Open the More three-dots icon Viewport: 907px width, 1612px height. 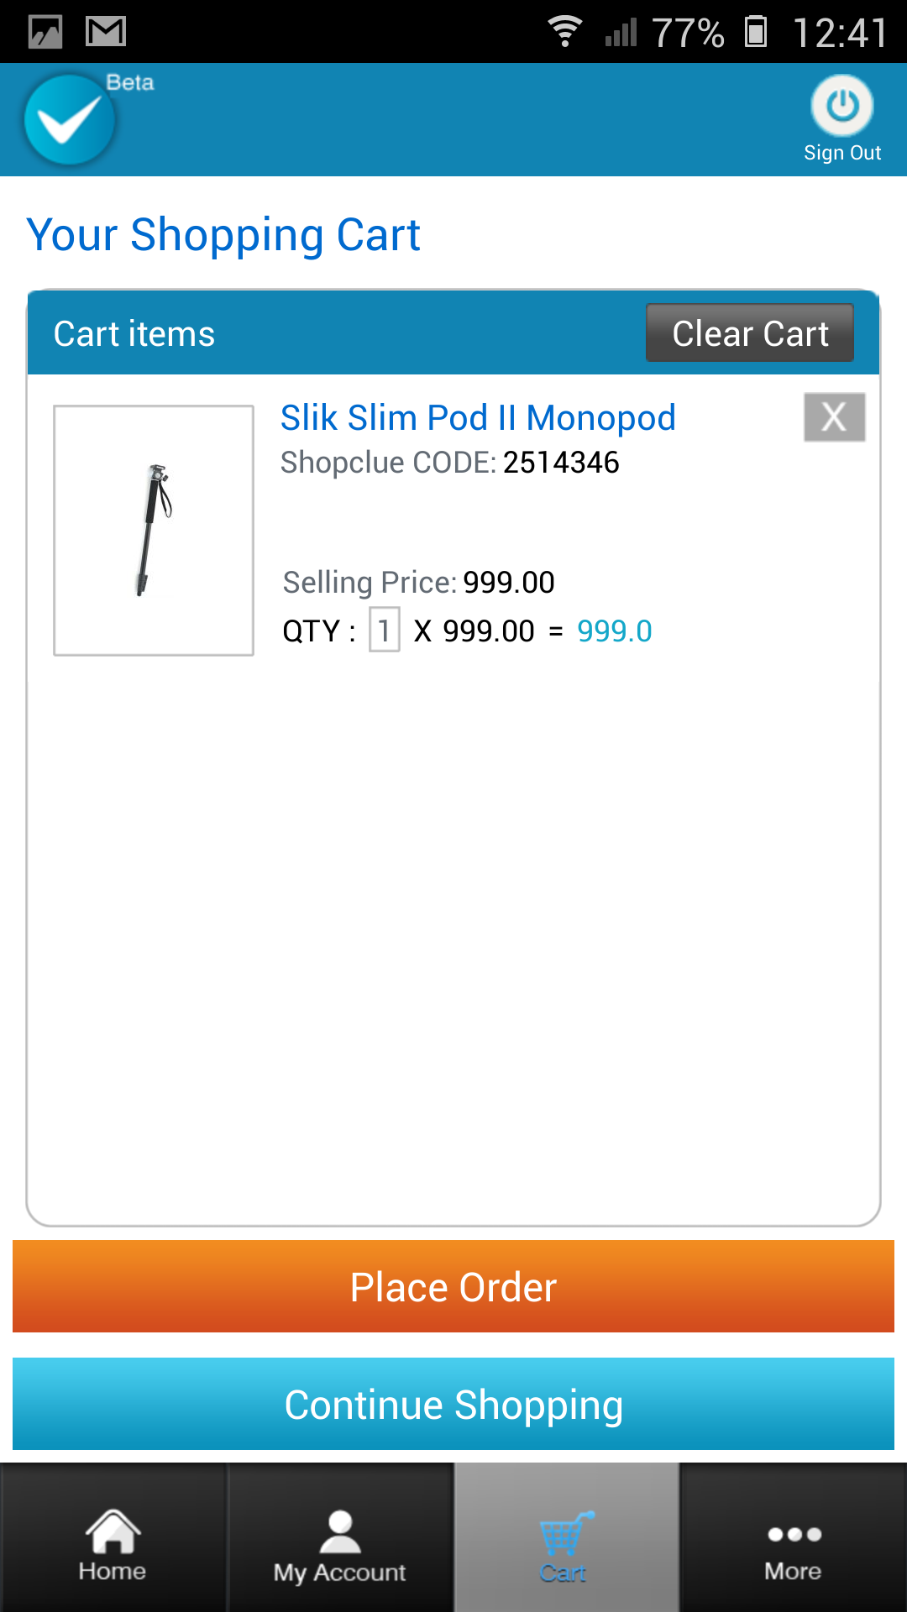(794, 1535)
